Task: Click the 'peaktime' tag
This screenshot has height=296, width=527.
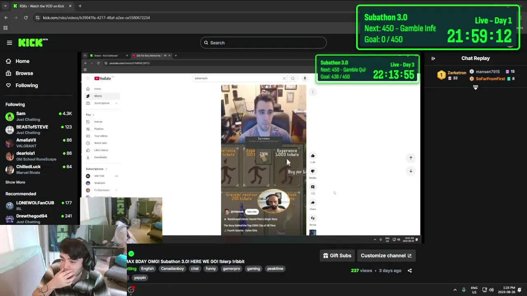Action: 275,269
